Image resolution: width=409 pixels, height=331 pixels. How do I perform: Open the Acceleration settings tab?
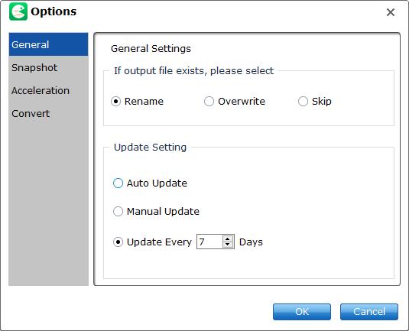tap(48, 90)
